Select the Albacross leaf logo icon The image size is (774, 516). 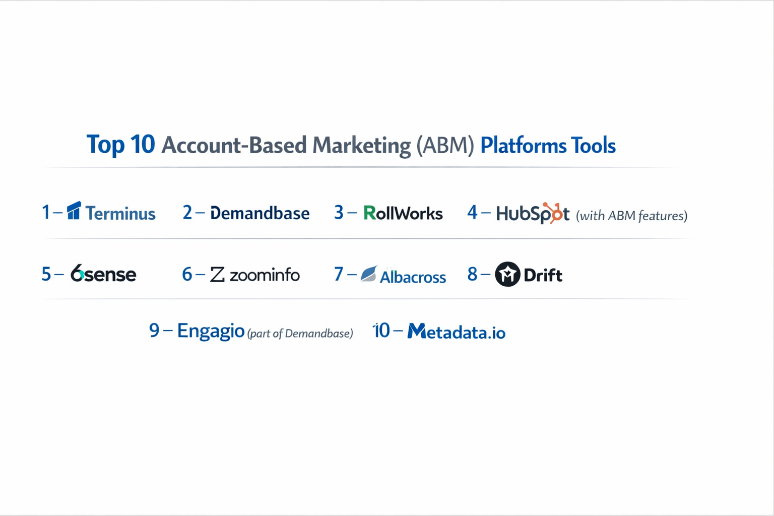pos(368,274)
